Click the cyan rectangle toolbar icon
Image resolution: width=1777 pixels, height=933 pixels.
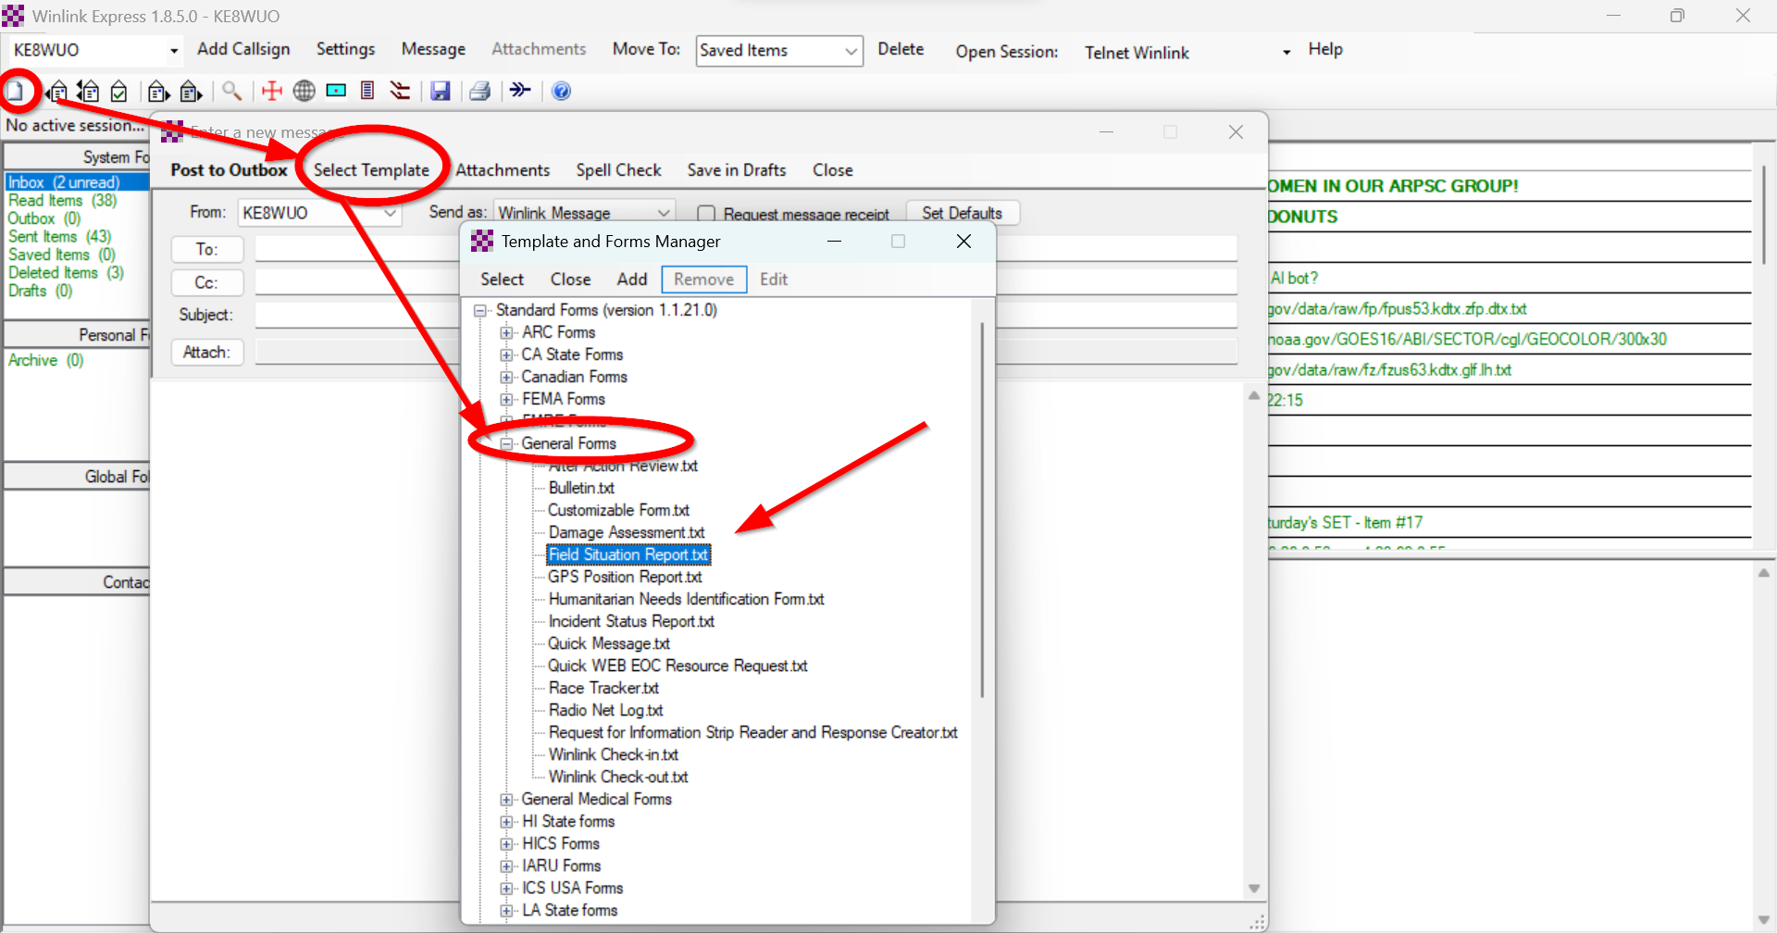click(x=336, y=91)
